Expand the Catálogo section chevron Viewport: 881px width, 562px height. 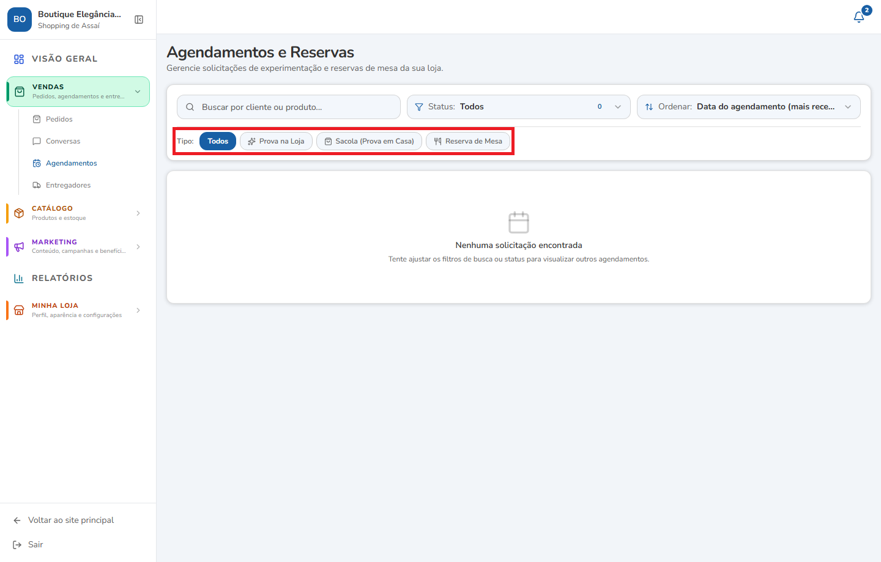pyautogui.click(x=138, y=213)
